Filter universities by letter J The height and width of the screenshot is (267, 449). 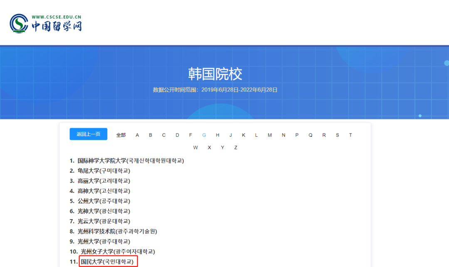coord(230,135)
